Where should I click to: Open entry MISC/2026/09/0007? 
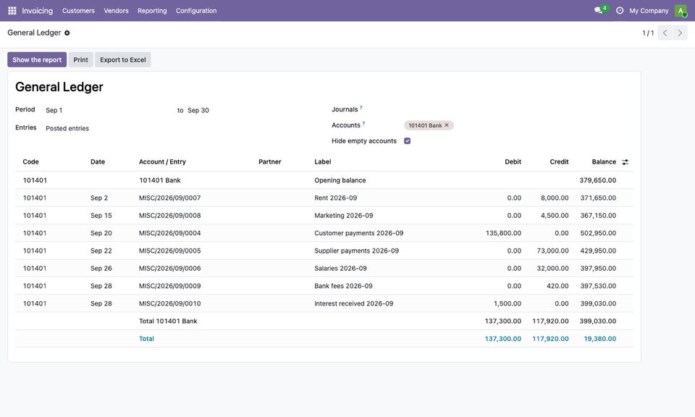[169, 198]
